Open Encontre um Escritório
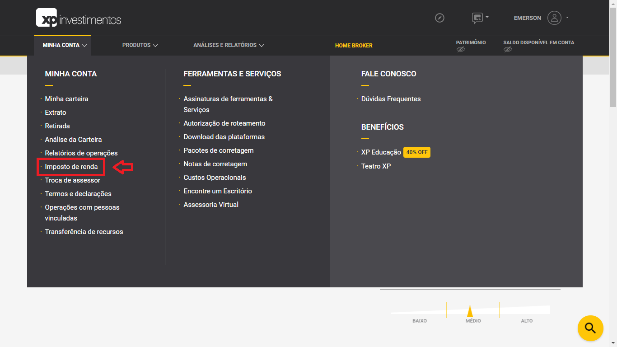The image size is (617, 347). click(218, 191)
